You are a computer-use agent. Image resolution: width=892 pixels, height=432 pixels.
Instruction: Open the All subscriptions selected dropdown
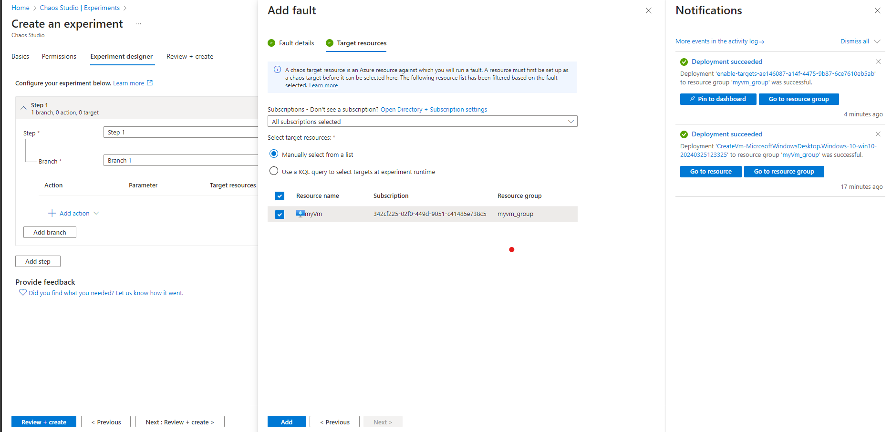tap(422, 122)
